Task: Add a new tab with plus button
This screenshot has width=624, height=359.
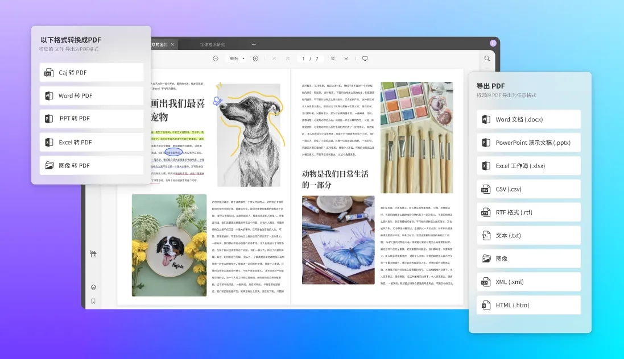Action: coord(254,44)
